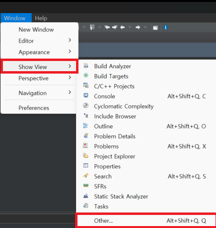Screen dimensions: 216x228
Task: Click the highlighted Show View entry
Action: click(x=40, y=66)
